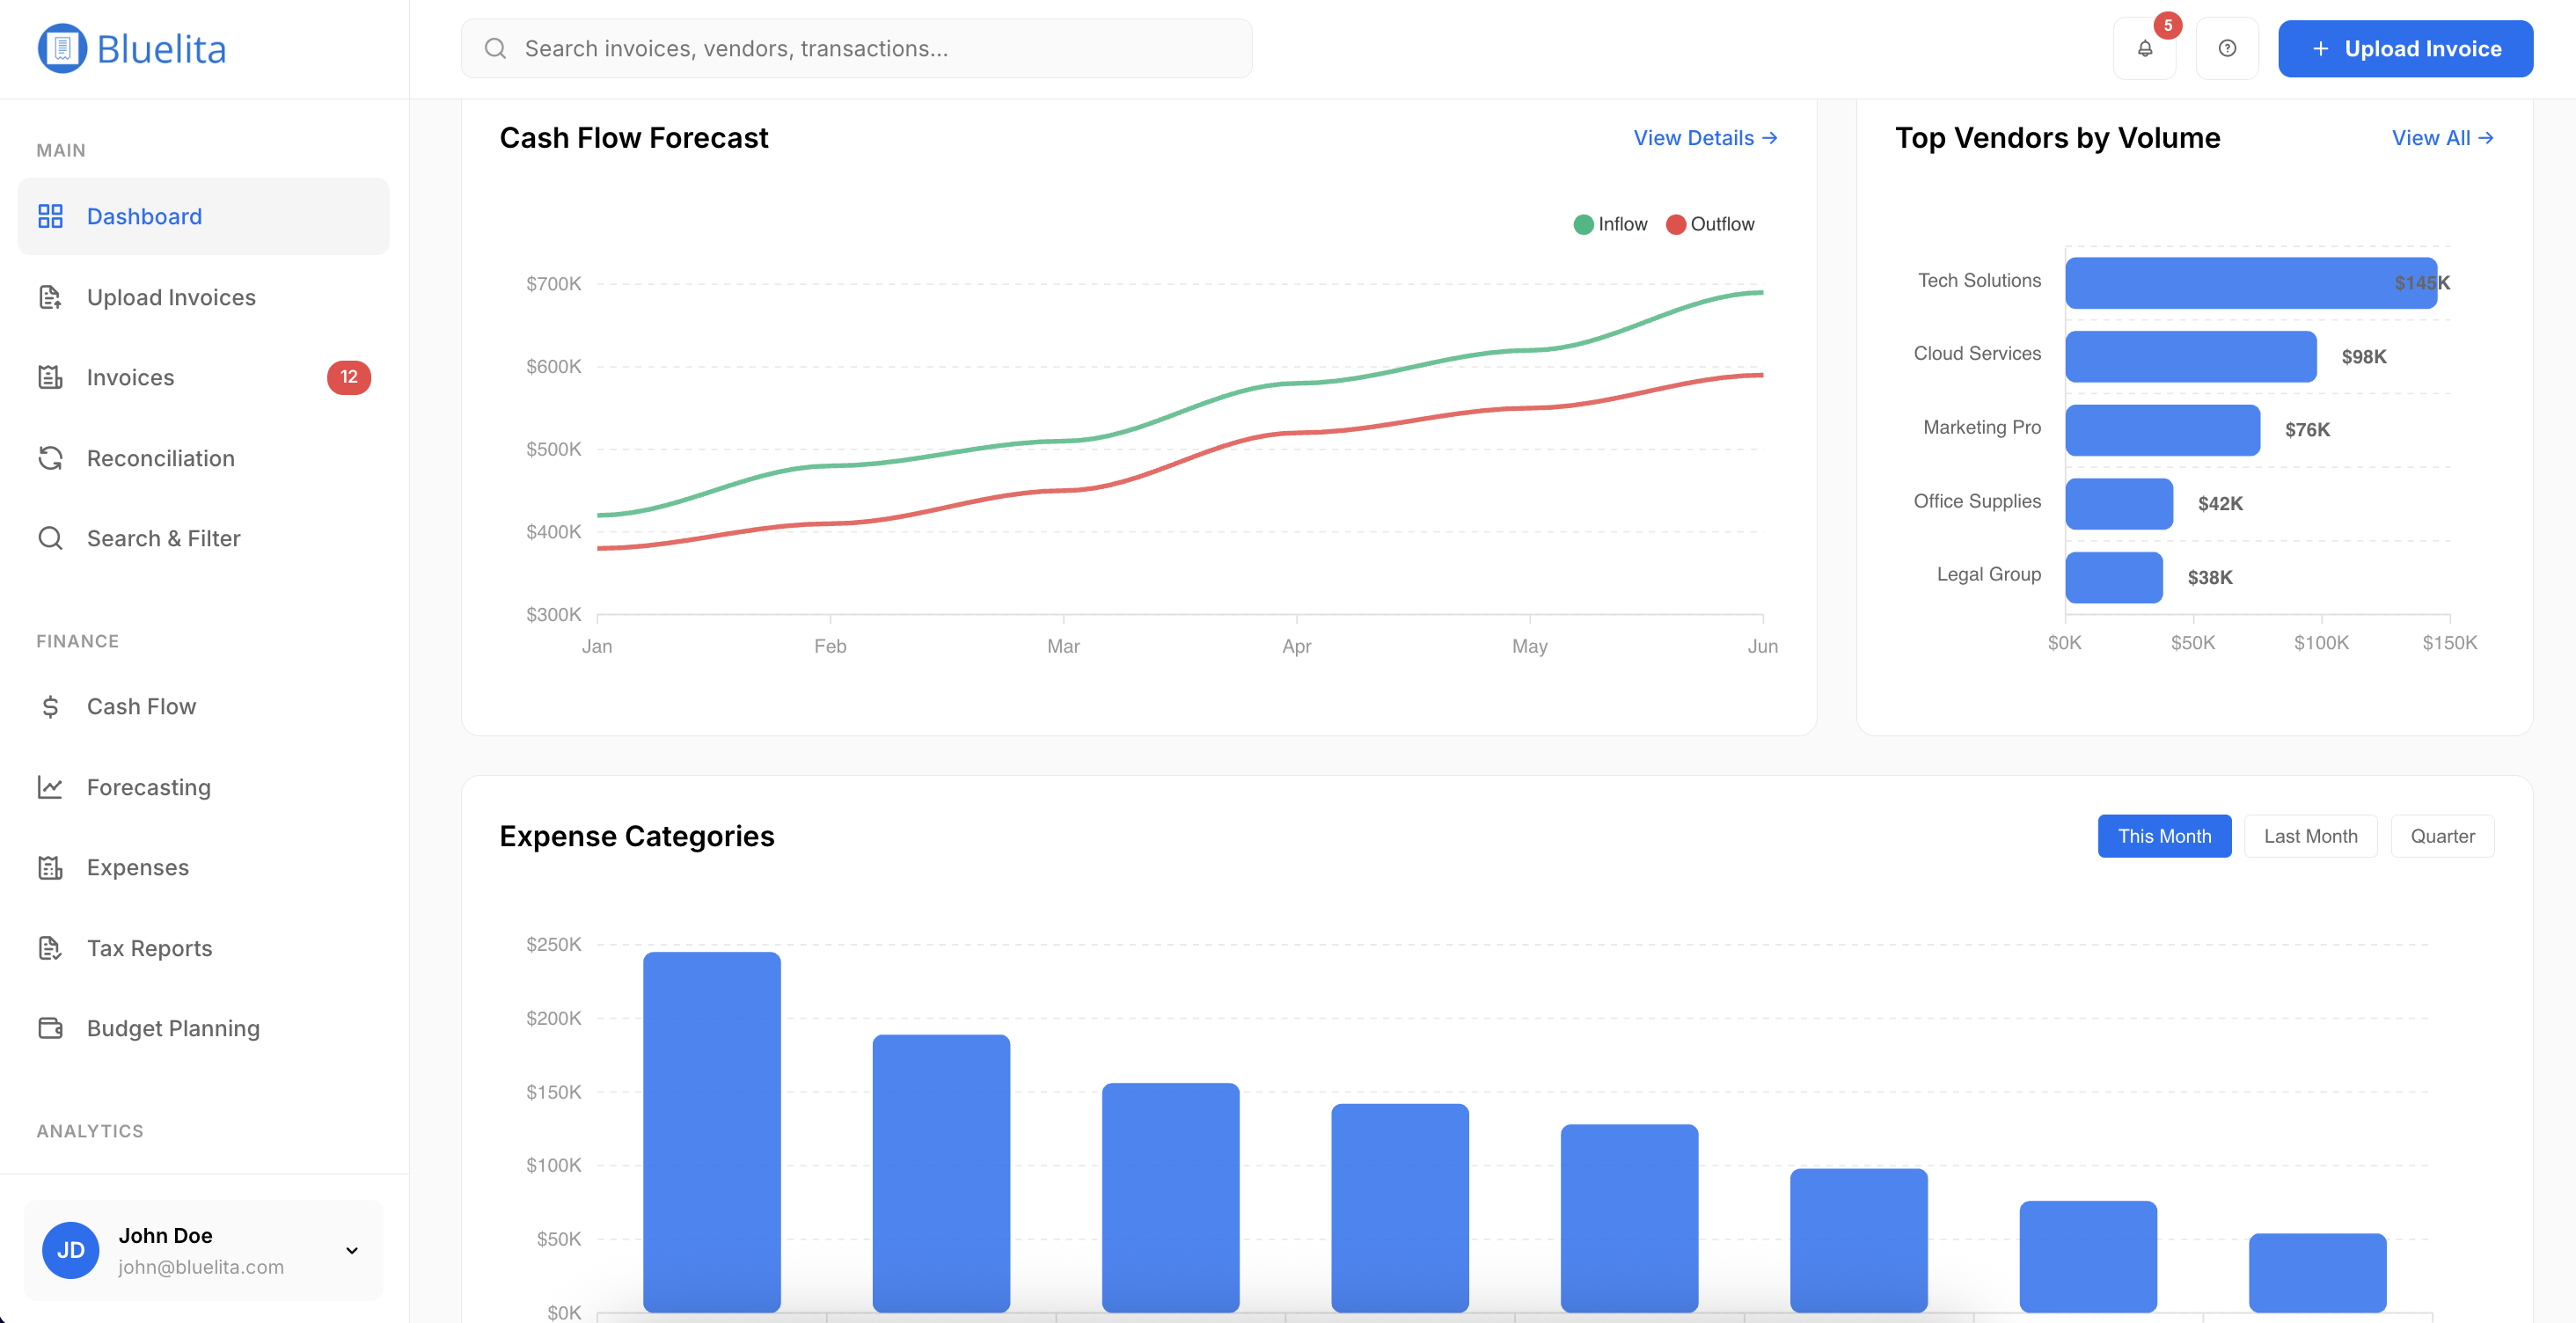Toggle the Inflow legend series

click(x=1610, y=224)
